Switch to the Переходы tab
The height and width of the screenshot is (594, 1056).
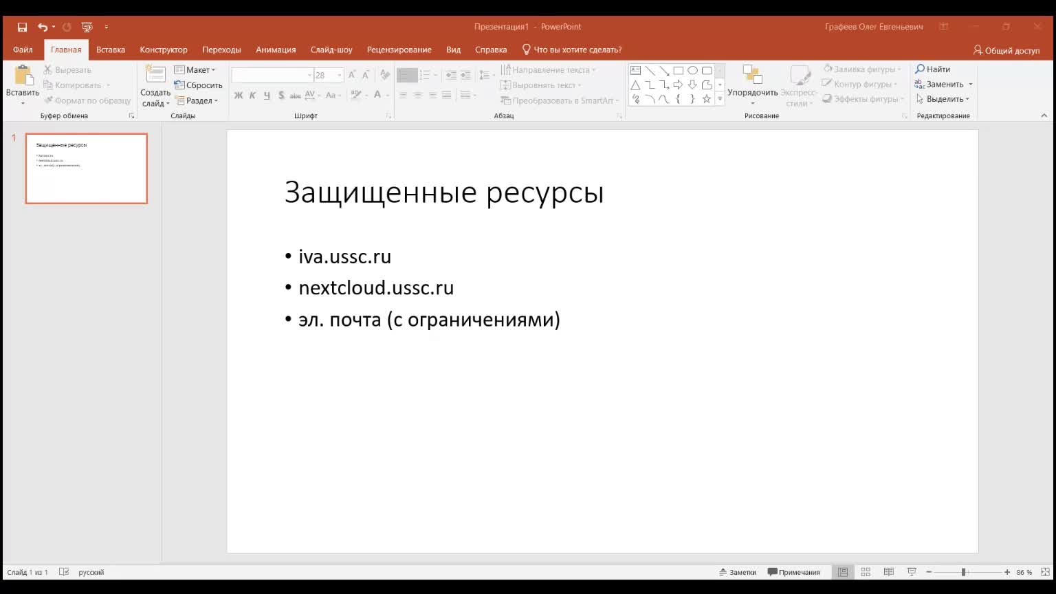pos(221,49)
